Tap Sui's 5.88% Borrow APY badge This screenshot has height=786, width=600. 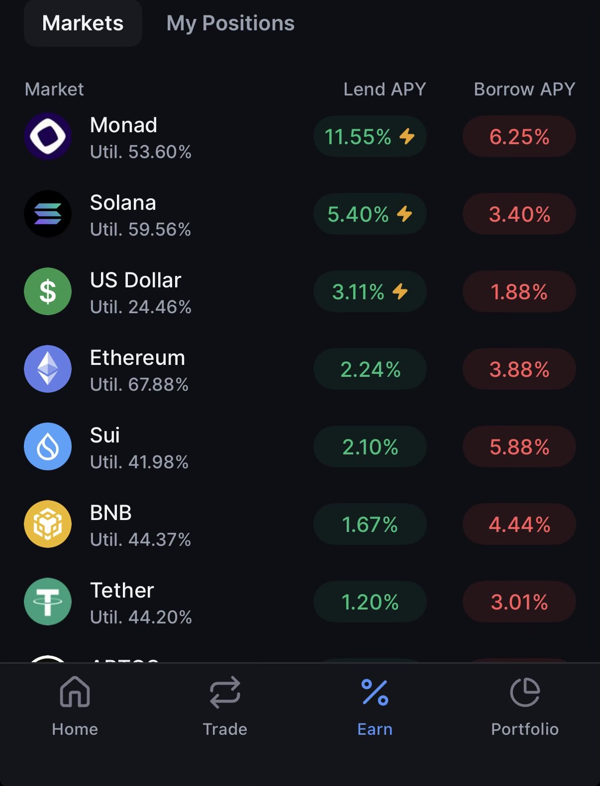[519, 446]
